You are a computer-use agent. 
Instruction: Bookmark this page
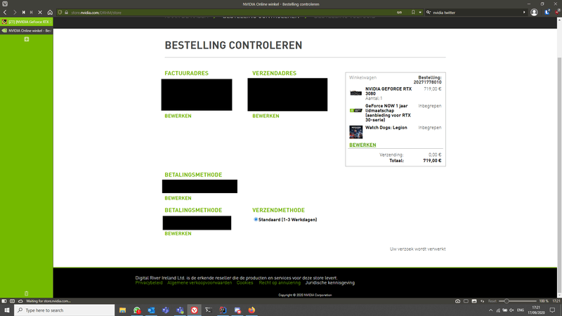pos(413,13)
